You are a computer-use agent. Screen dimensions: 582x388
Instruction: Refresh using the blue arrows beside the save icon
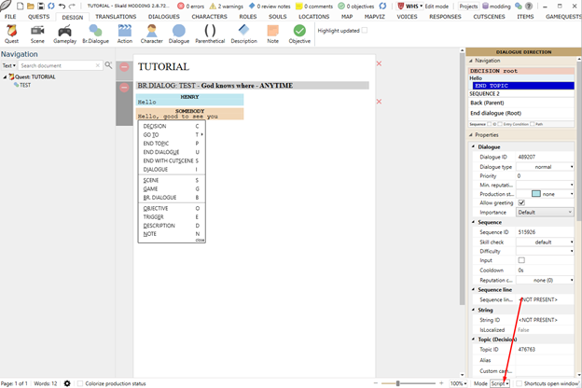pyautogui.click(x=51, y=6)
